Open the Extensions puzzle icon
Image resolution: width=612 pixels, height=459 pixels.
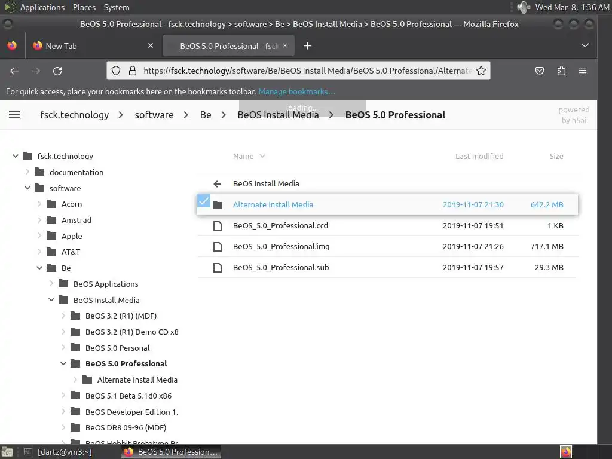pos(561,71)
